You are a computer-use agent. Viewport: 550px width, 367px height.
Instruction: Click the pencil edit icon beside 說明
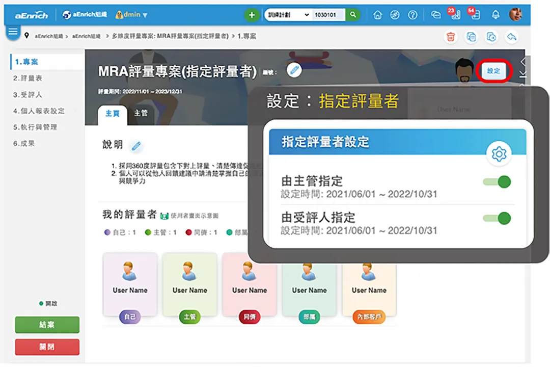pos(135,146)
